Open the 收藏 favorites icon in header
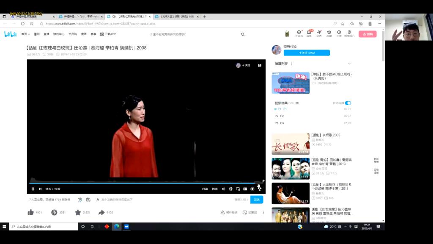Viewport: 433px width, 244px height. (329, 34)
